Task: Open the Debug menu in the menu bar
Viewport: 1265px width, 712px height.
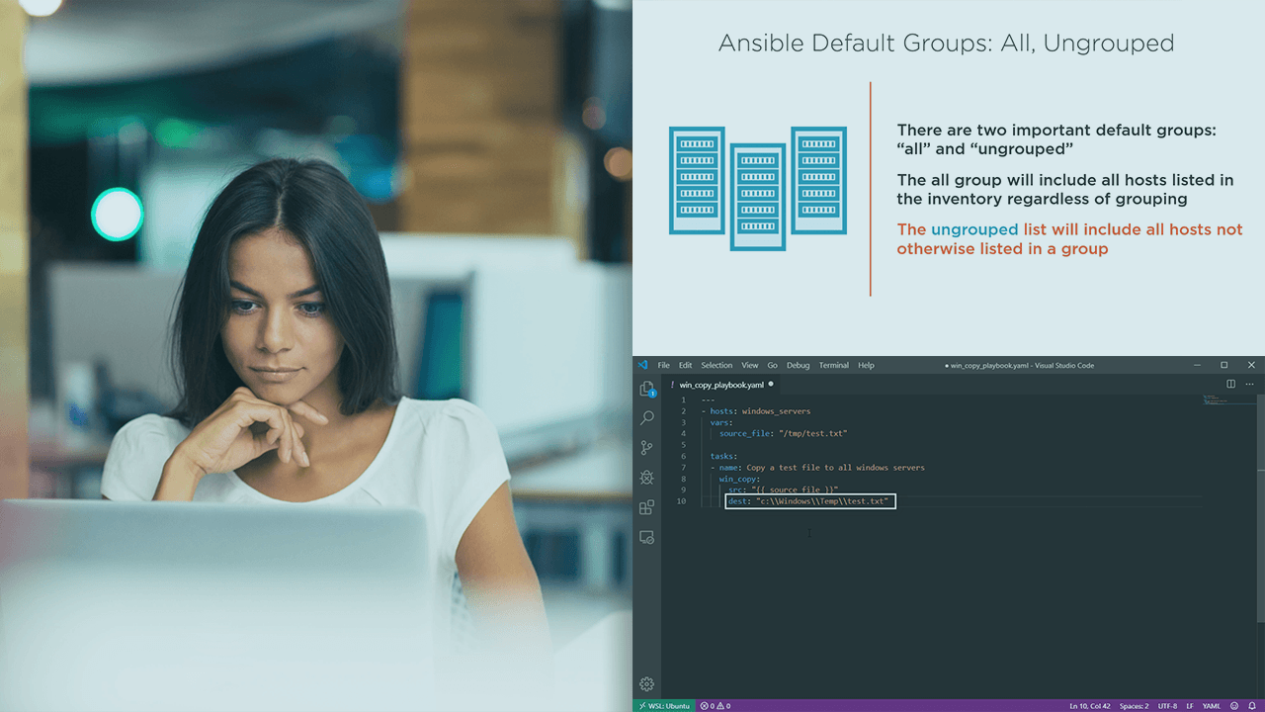Action: pos(798,365)
